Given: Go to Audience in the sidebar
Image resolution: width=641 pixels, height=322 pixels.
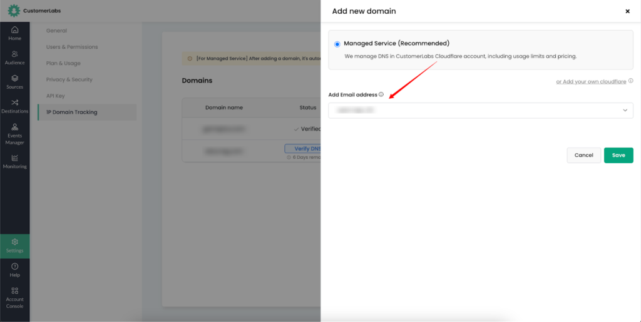Looking at the screenshot, I should coord(15,58).
